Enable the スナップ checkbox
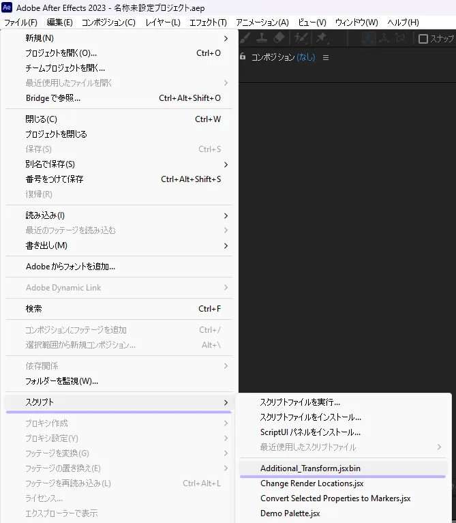 point(423,39)
